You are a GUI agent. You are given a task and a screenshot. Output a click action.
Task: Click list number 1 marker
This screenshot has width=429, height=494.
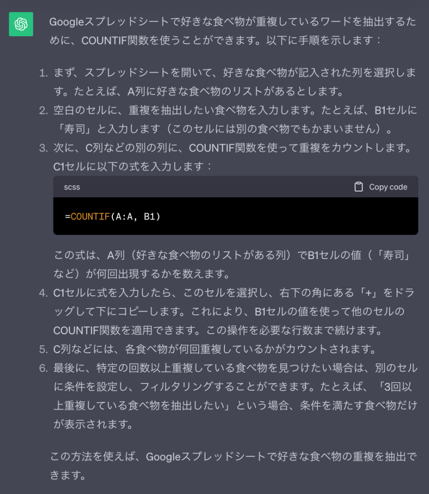point(43,73)
